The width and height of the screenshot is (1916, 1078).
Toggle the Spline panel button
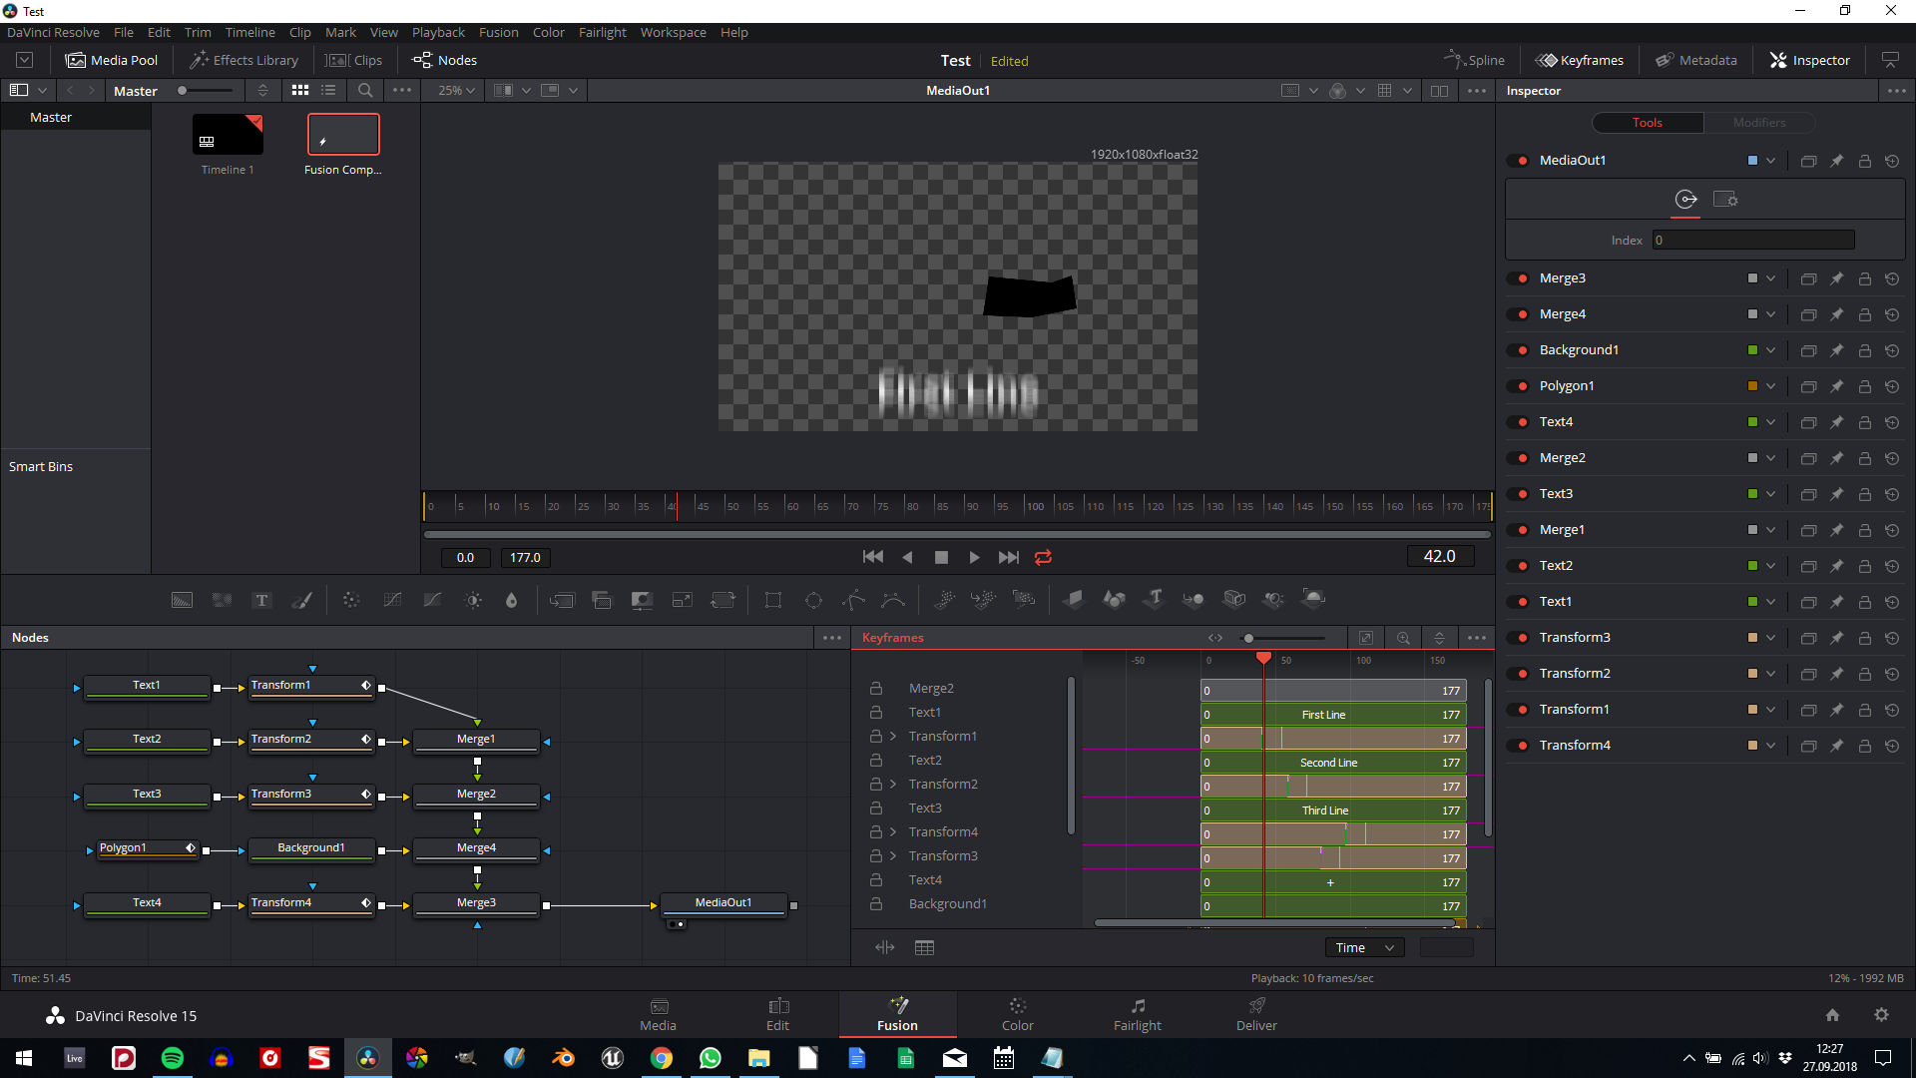coord(1474,61)
